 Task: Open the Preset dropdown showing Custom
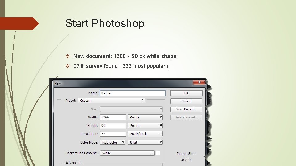111,101
